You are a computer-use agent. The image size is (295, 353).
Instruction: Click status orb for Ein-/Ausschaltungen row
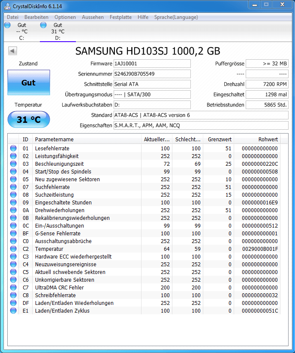(13, 225)
